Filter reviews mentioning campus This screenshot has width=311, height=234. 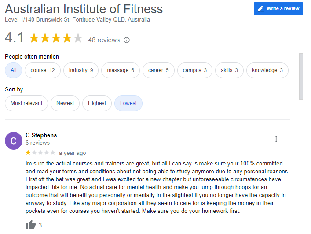point(195,70)
